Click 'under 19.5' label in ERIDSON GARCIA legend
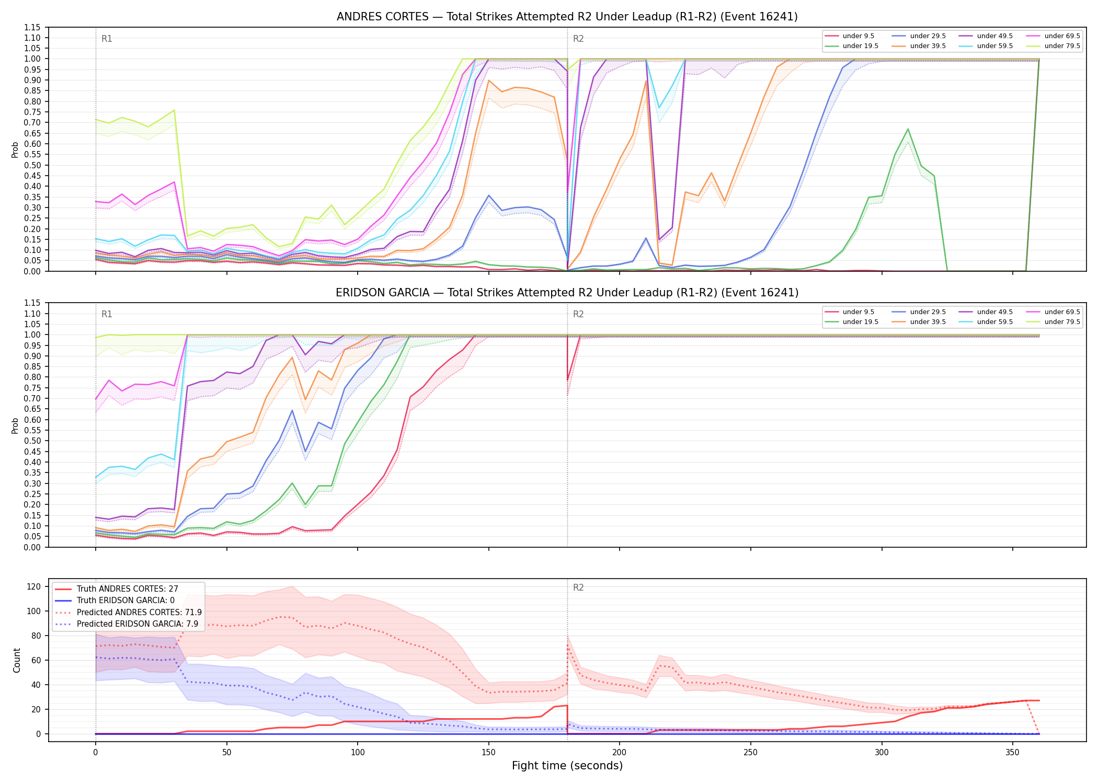This screenshot has width=1098, height=784. 861,322
